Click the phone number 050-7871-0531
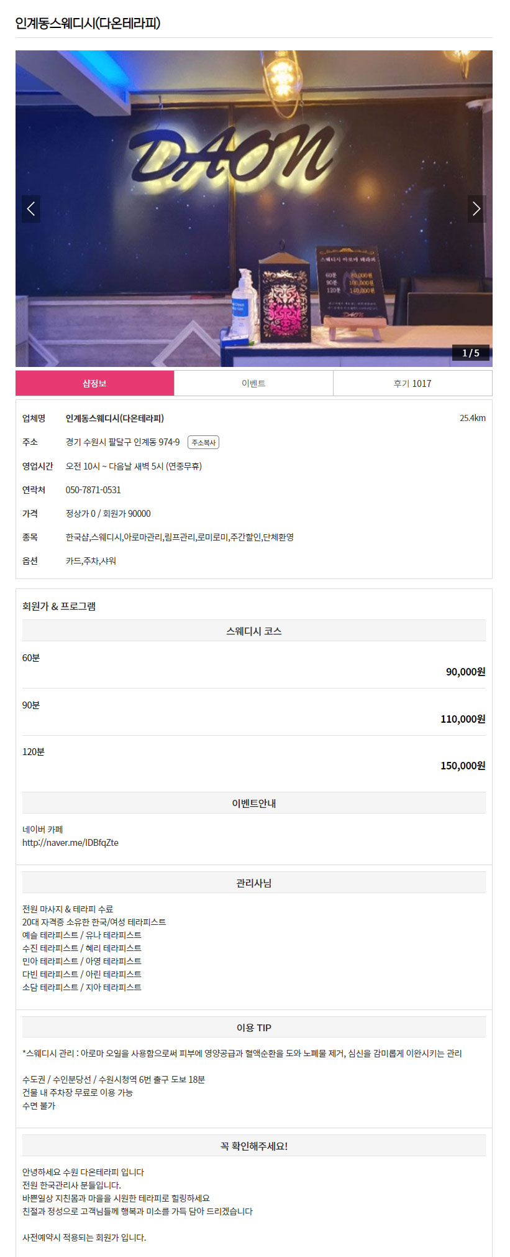The width and height of the screenshot is (510, 1257). [x=93, y=490]
